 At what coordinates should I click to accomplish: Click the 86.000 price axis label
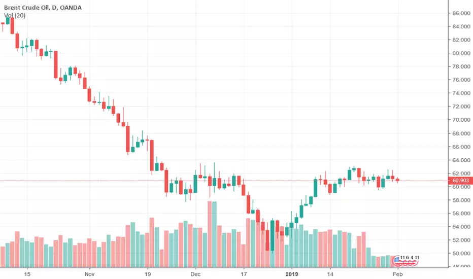pyautogui.click(x=461, y=13)
